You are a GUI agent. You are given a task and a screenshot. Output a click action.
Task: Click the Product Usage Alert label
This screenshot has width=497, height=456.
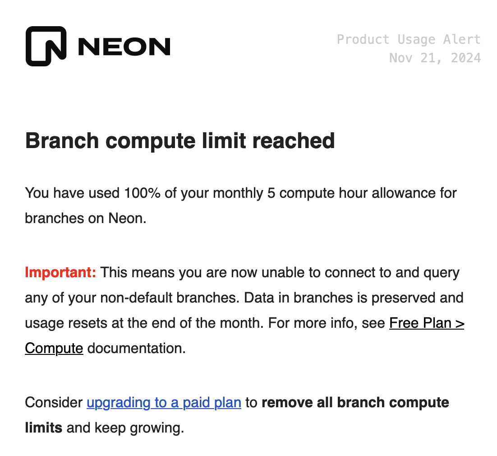tap(409, 39)
